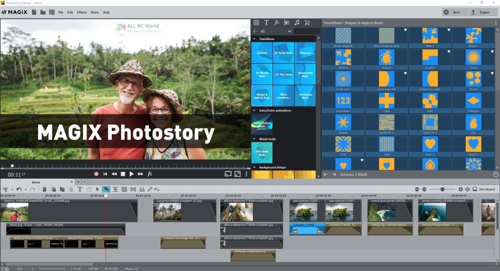Open the Transitions panel three-dot options menu

click(496, 23)
